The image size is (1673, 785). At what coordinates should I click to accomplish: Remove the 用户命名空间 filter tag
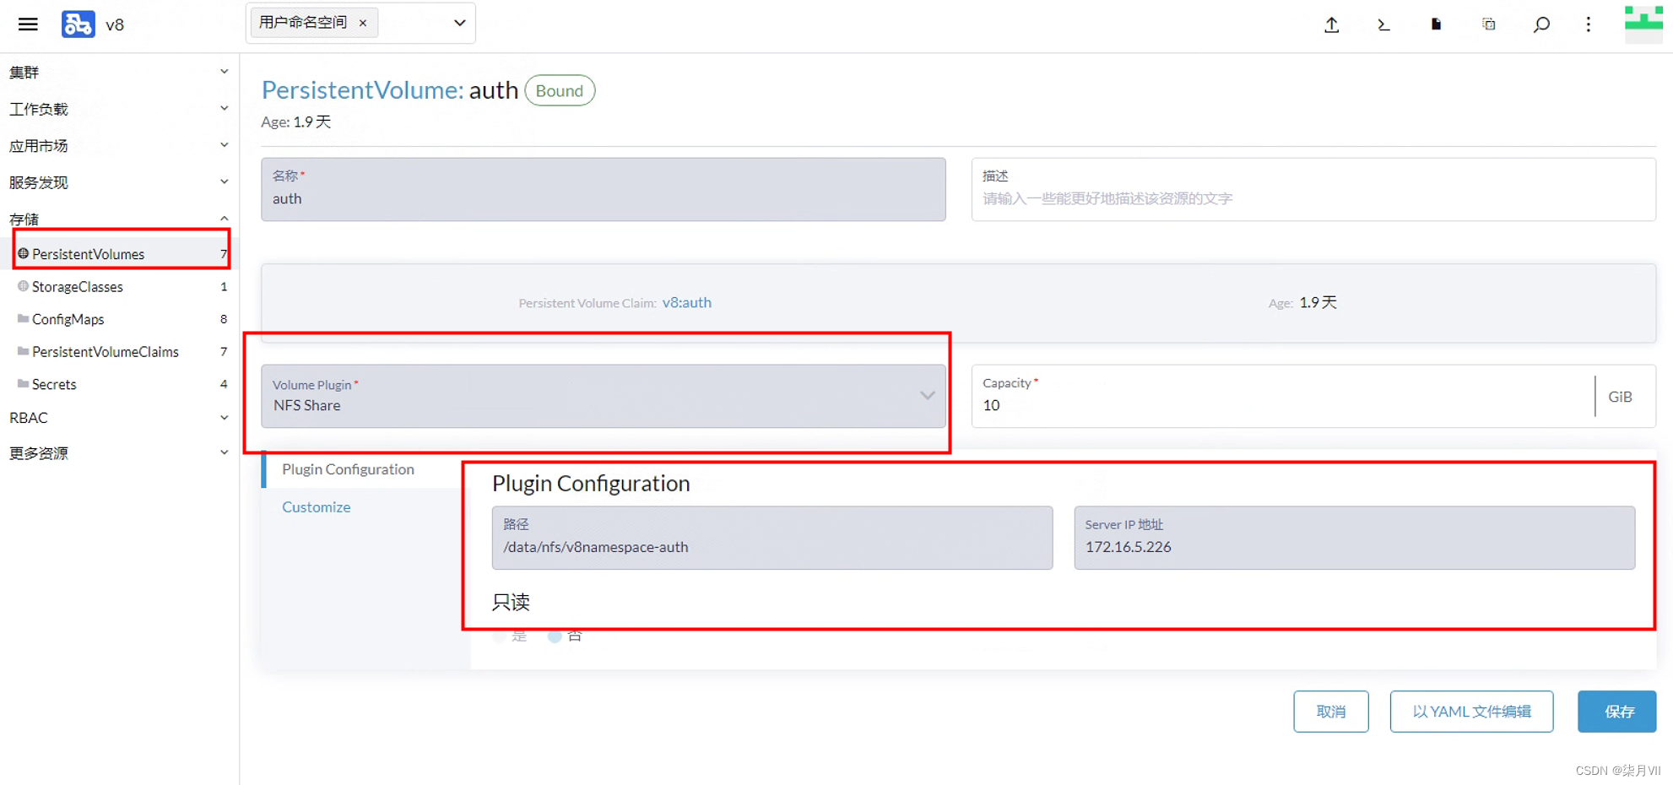pyautogui.click(x=363, y=23)
